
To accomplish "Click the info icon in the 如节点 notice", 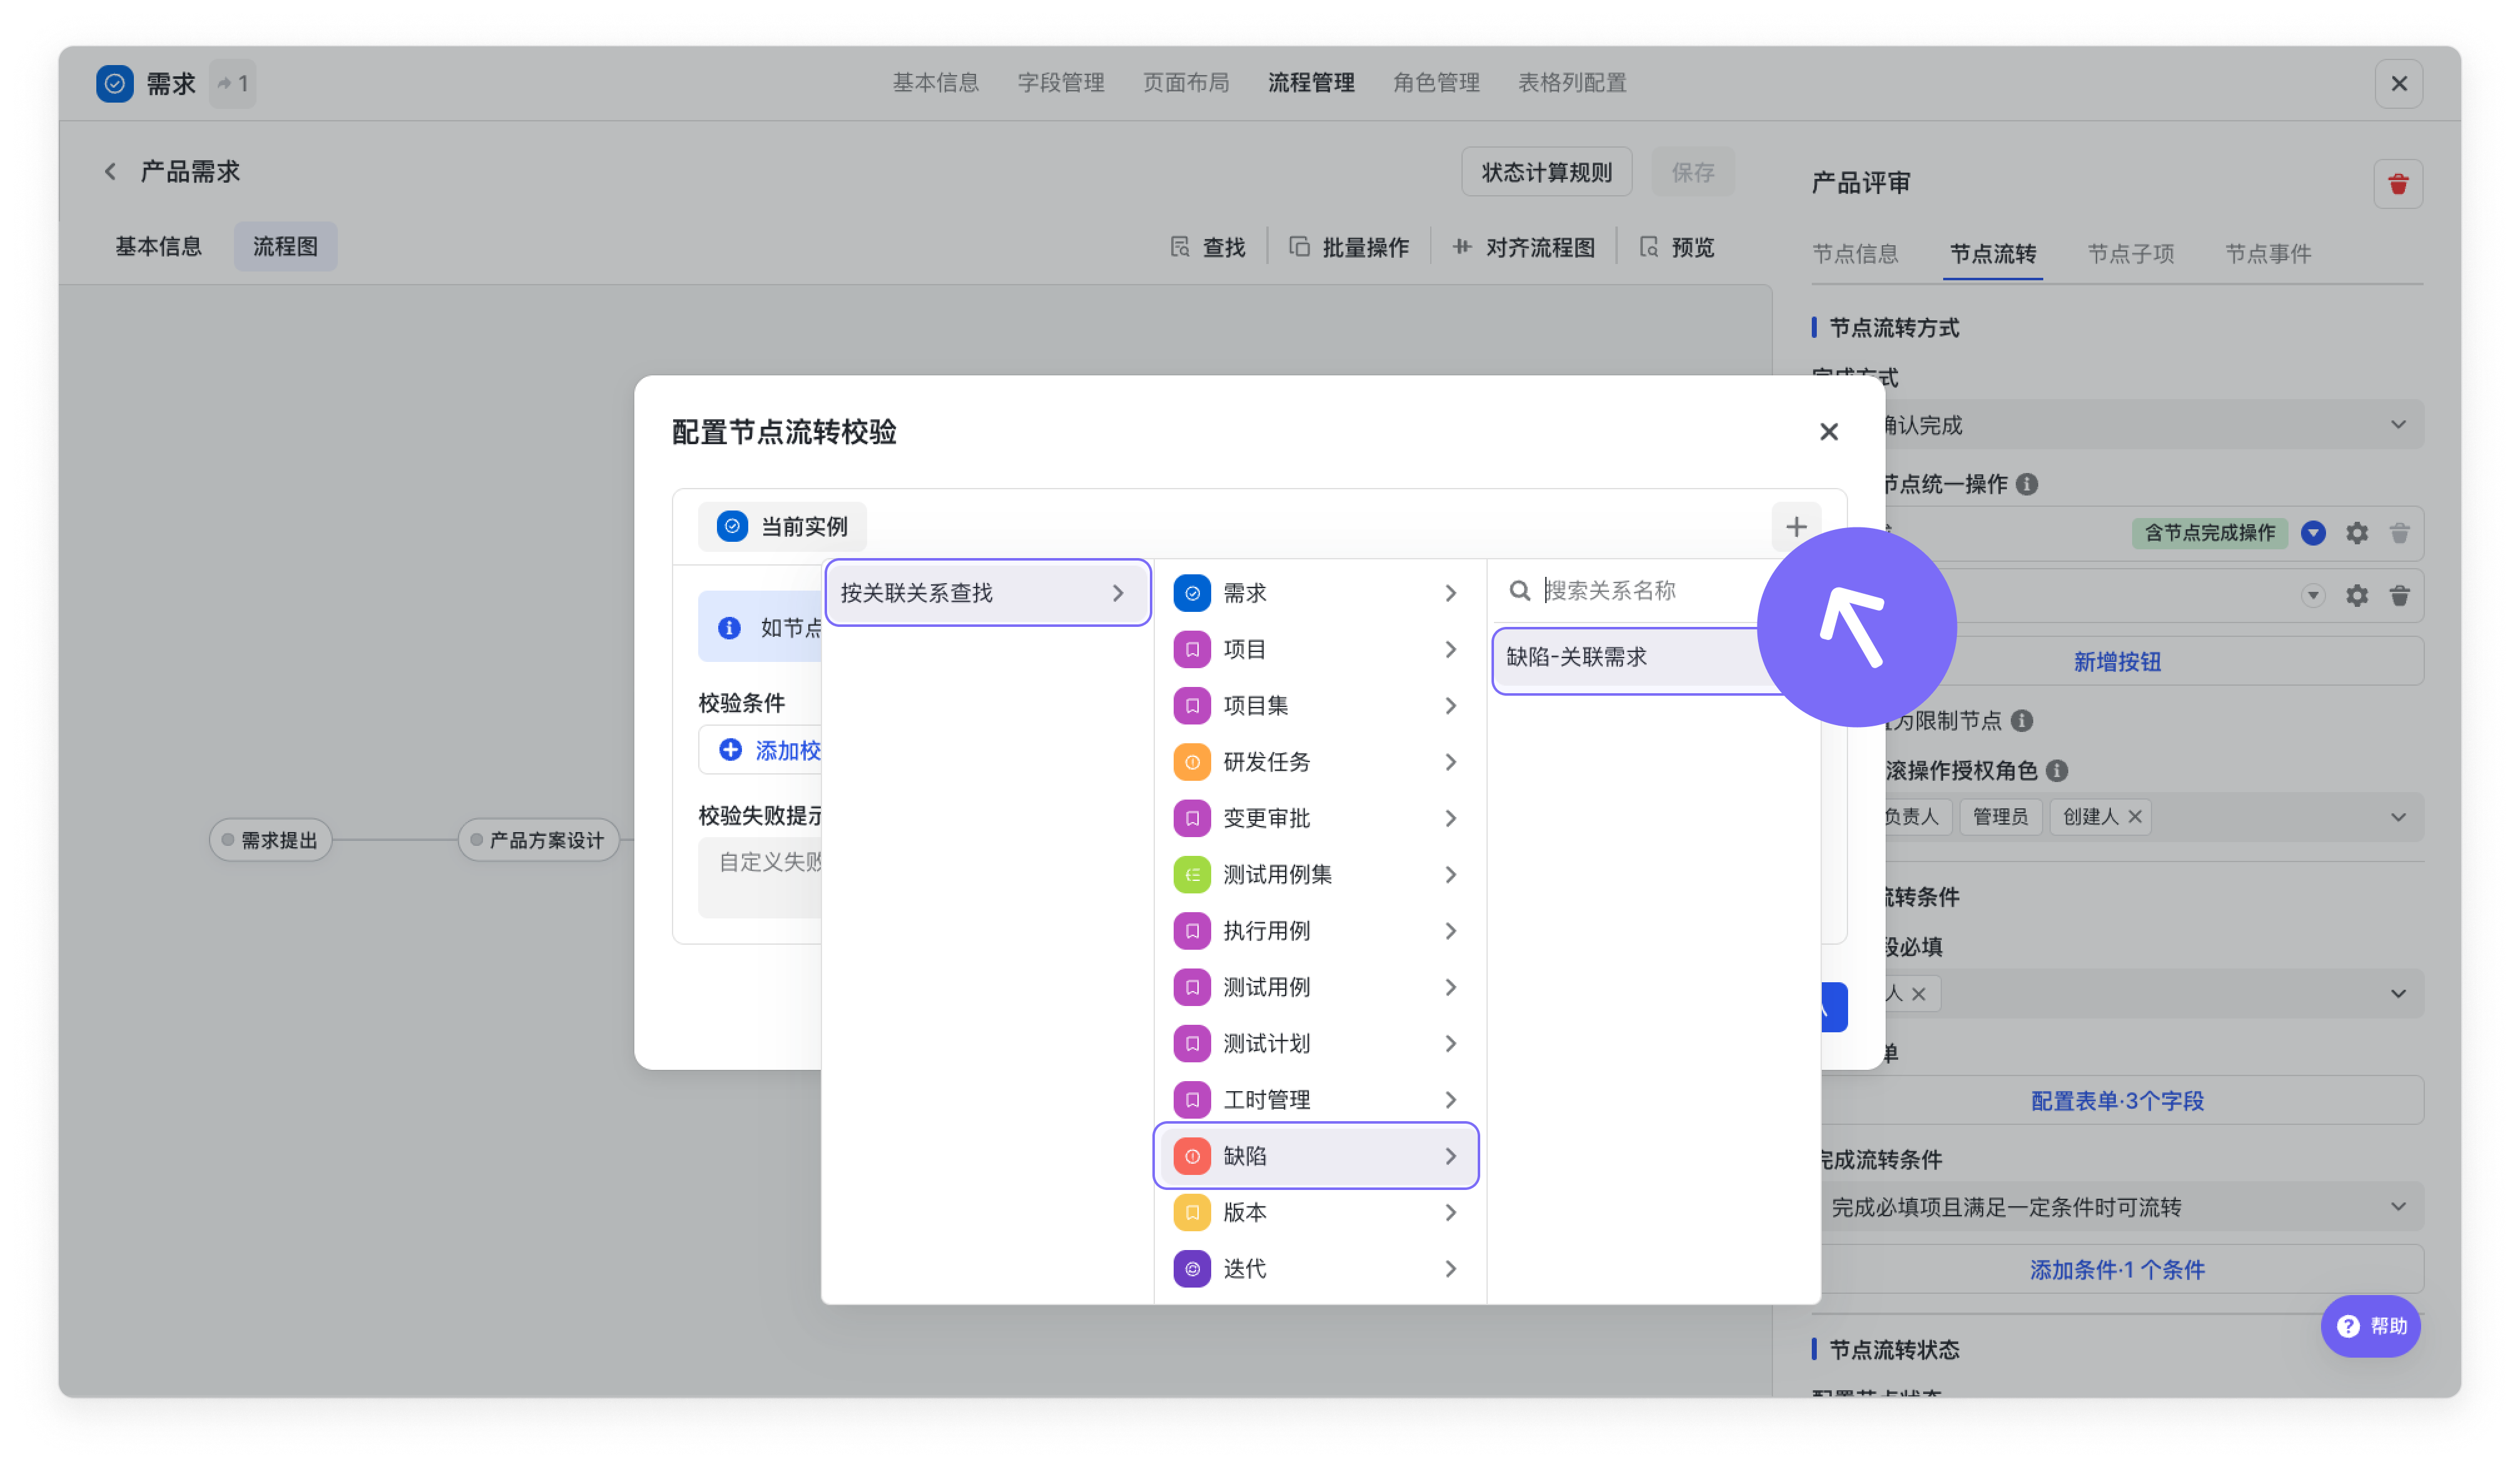I will point(729,628).
